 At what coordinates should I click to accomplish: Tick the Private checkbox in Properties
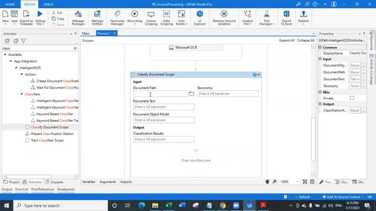pos(352,98)
